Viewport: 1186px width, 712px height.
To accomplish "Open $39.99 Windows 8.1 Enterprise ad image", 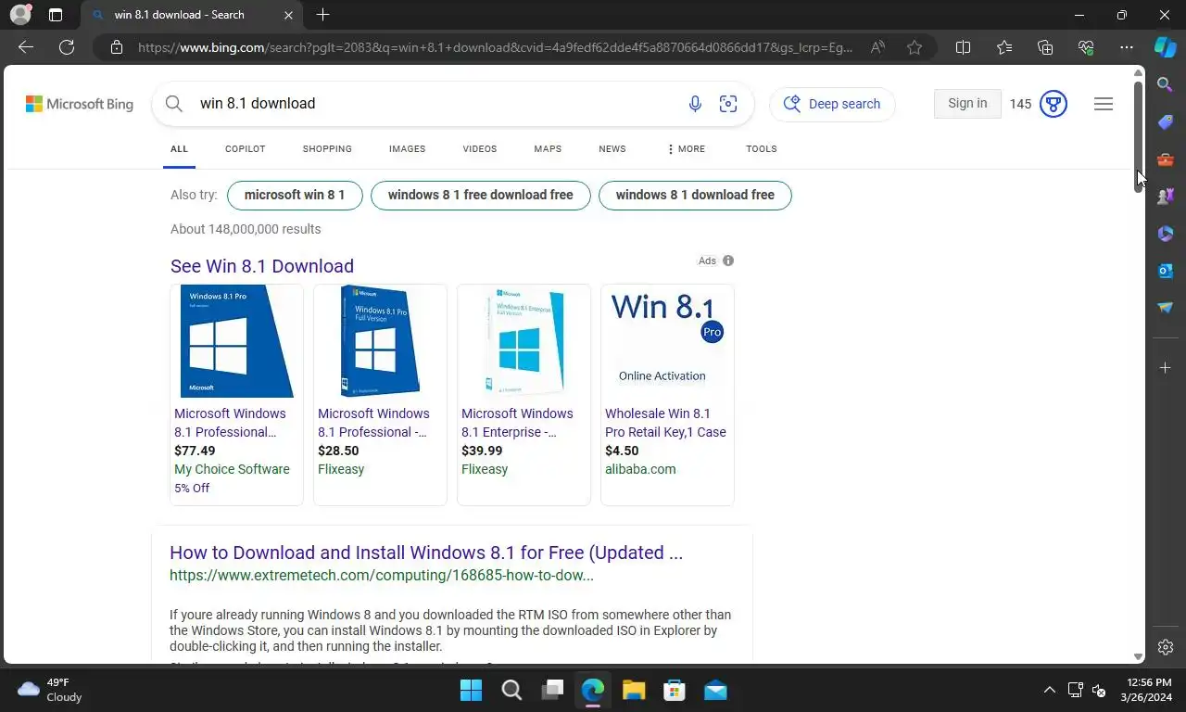I will click(x=524, y=341).
